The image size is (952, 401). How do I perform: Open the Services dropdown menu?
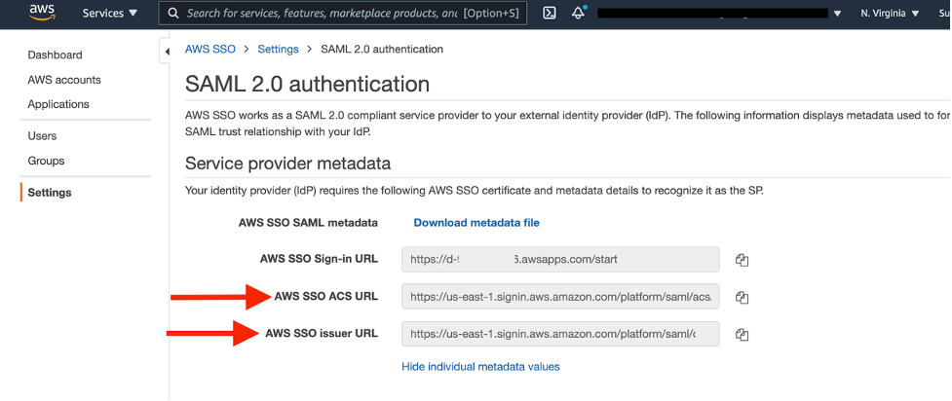pyautogui.click(x=110, y=14)
